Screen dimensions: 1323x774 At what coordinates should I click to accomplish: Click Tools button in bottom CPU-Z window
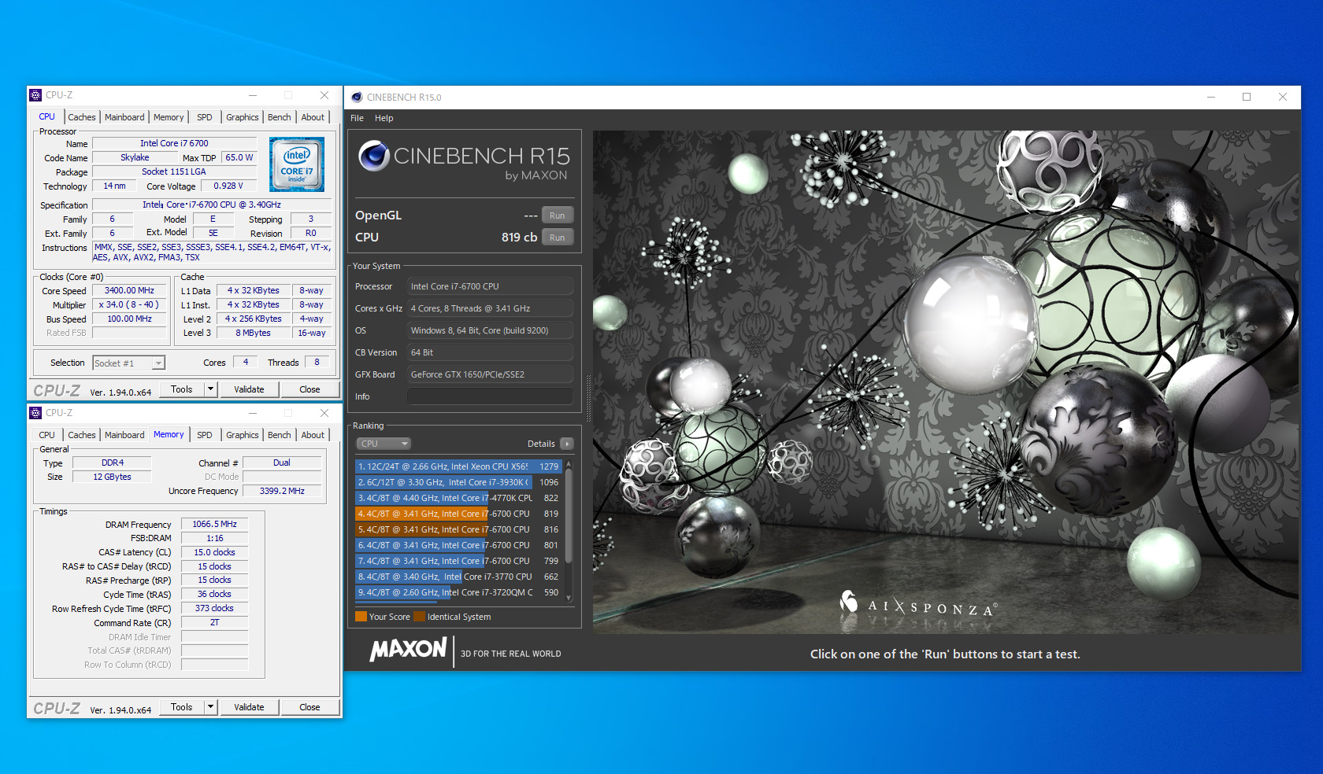point(182,707)
